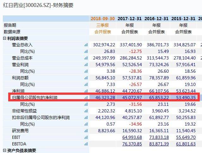Click the 三季报 report type cell

coord(103,25)
